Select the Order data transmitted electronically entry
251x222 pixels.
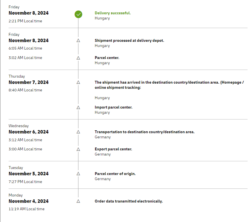(x=129, y=201)
